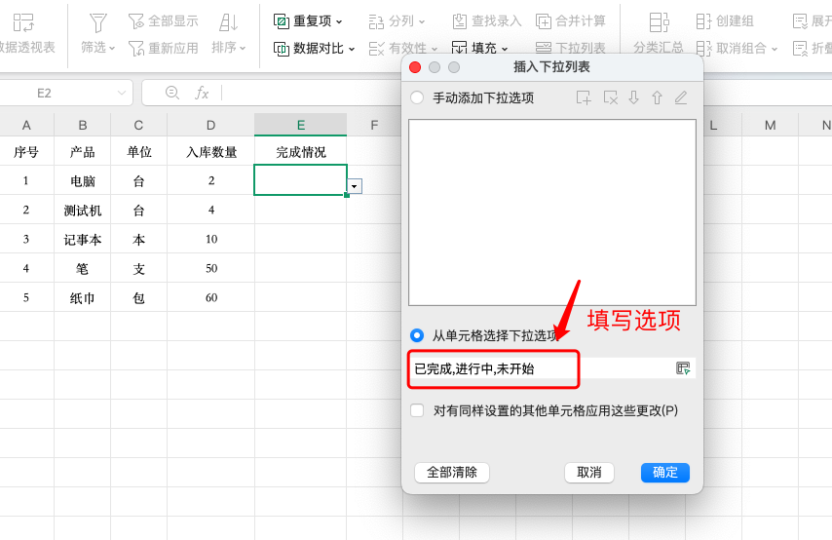Select the choose from cells radio button
832x540 pixels.
[417, 335]
